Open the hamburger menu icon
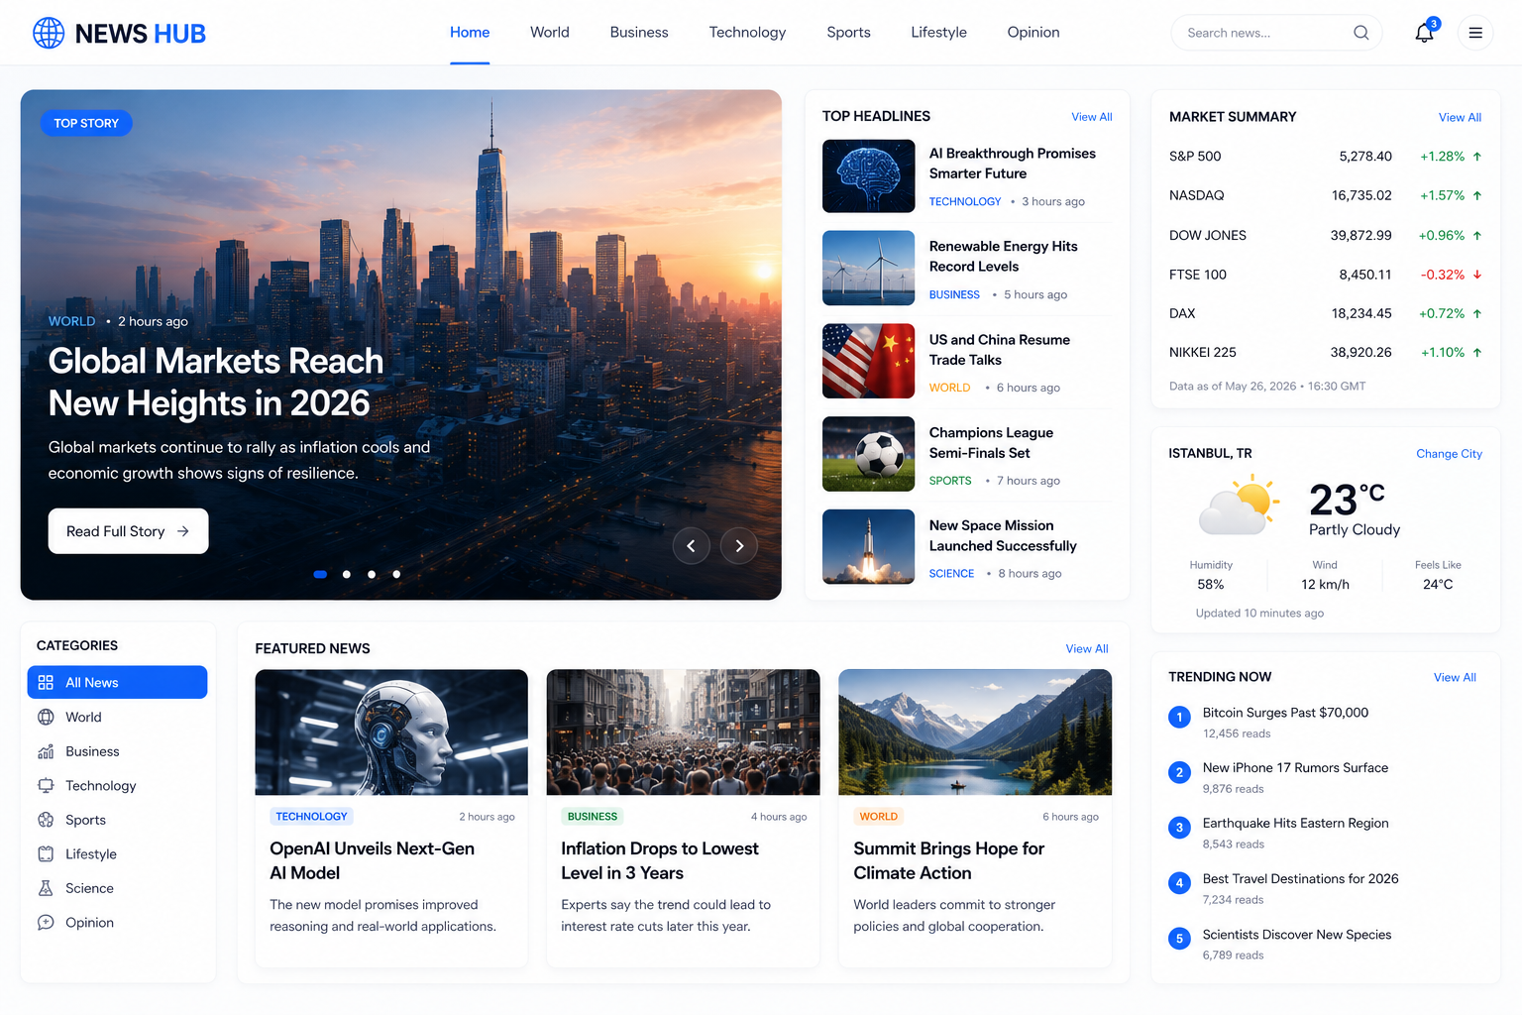The height and width of the screenshot is (1015, 1522). [1475, 33]
